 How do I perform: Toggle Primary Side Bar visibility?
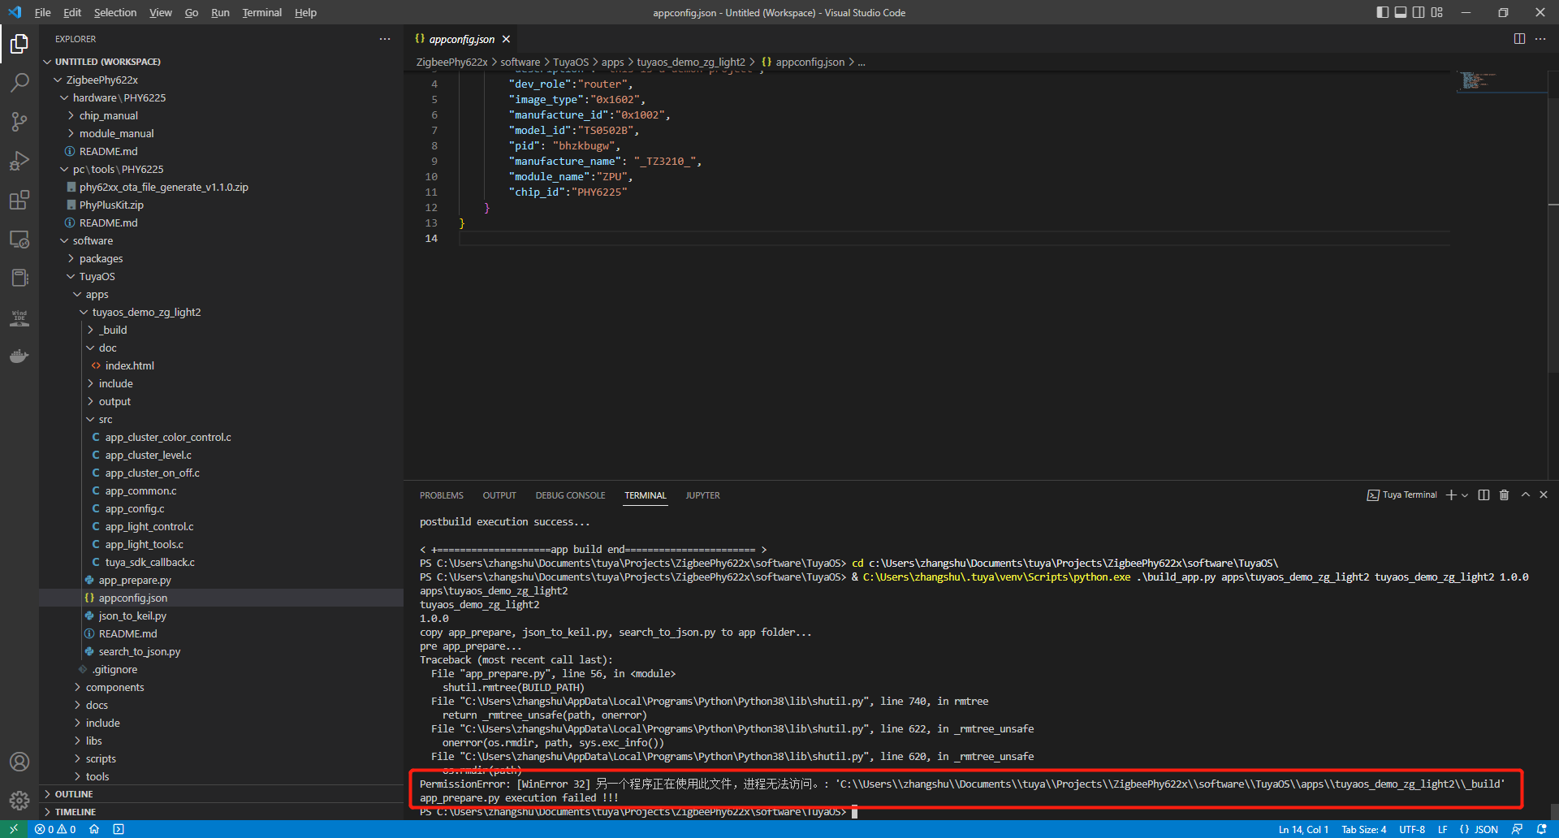click(x=1383, y=12)
